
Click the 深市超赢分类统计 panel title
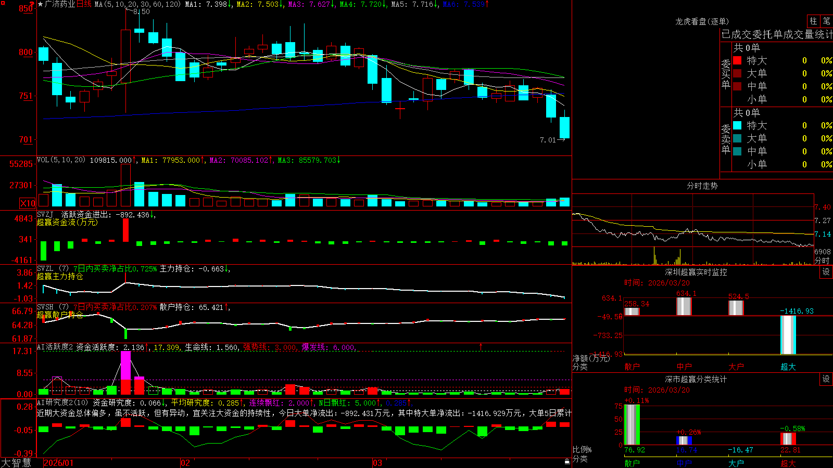[696, 379]
